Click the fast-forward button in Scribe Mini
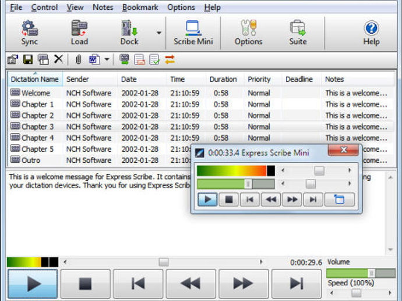 pyautogui.click(x=292, y=199)
